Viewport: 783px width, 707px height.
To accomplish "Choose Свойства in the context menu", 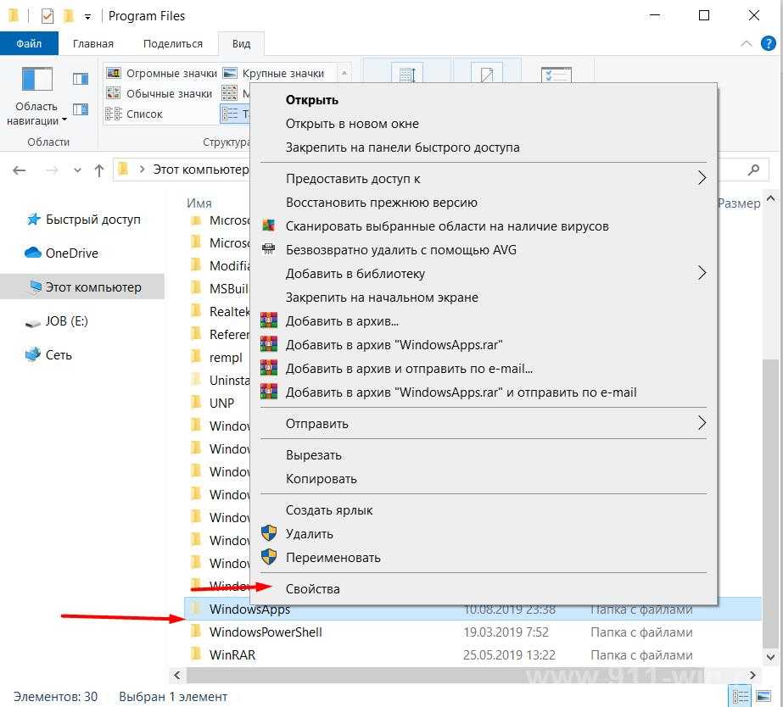I will pos(312,588).
